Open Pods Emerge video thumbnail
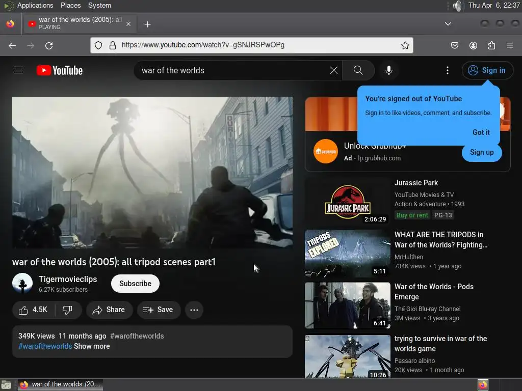Screen dimensions: 522x391 (348, 305)
